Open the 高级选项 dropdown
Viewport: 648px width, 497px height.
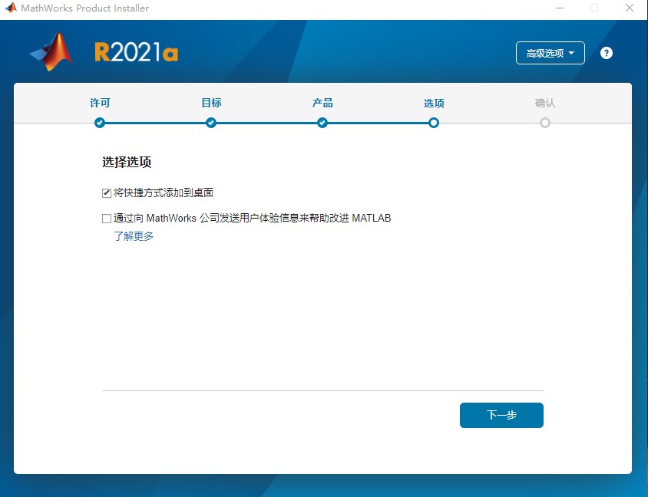click(550, 53)
